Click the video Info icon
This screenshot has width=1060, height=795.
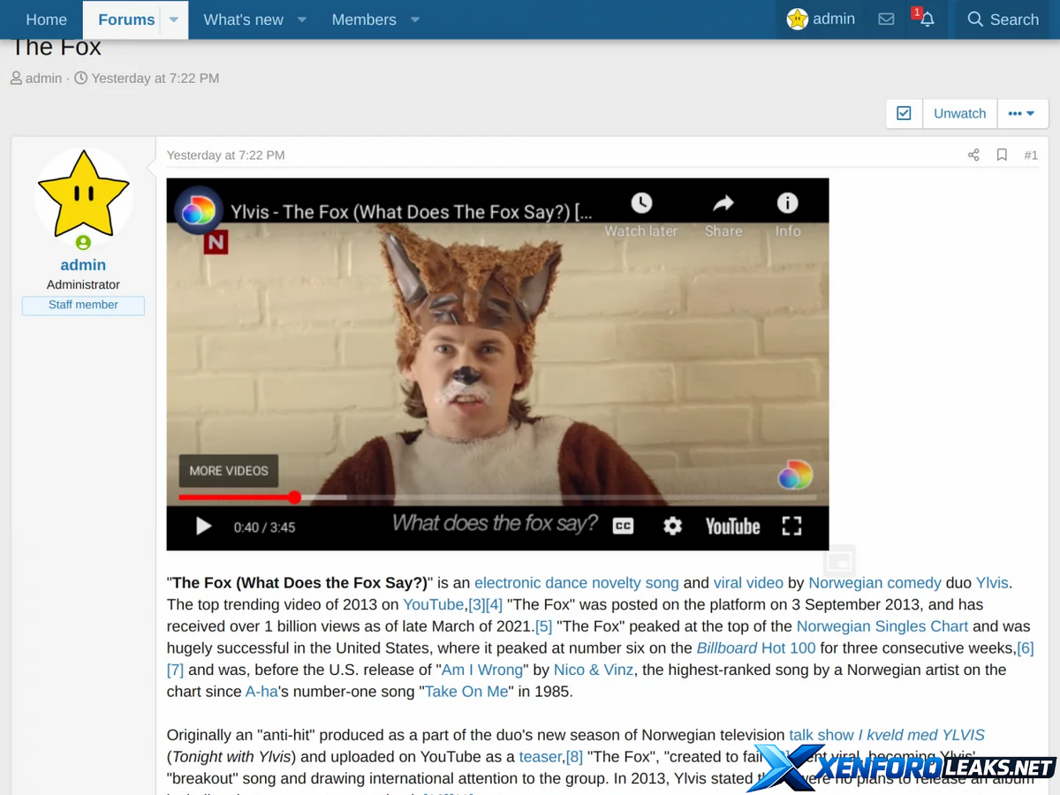pos(787,204)
